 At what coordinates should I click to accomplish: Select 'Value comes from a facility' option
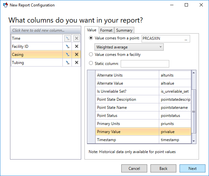click(x=91, y=54)
